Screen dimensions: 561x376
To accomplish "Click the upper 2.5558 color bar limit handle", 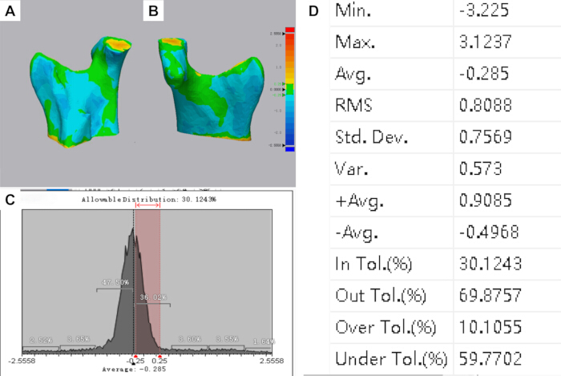I will 284,34.
